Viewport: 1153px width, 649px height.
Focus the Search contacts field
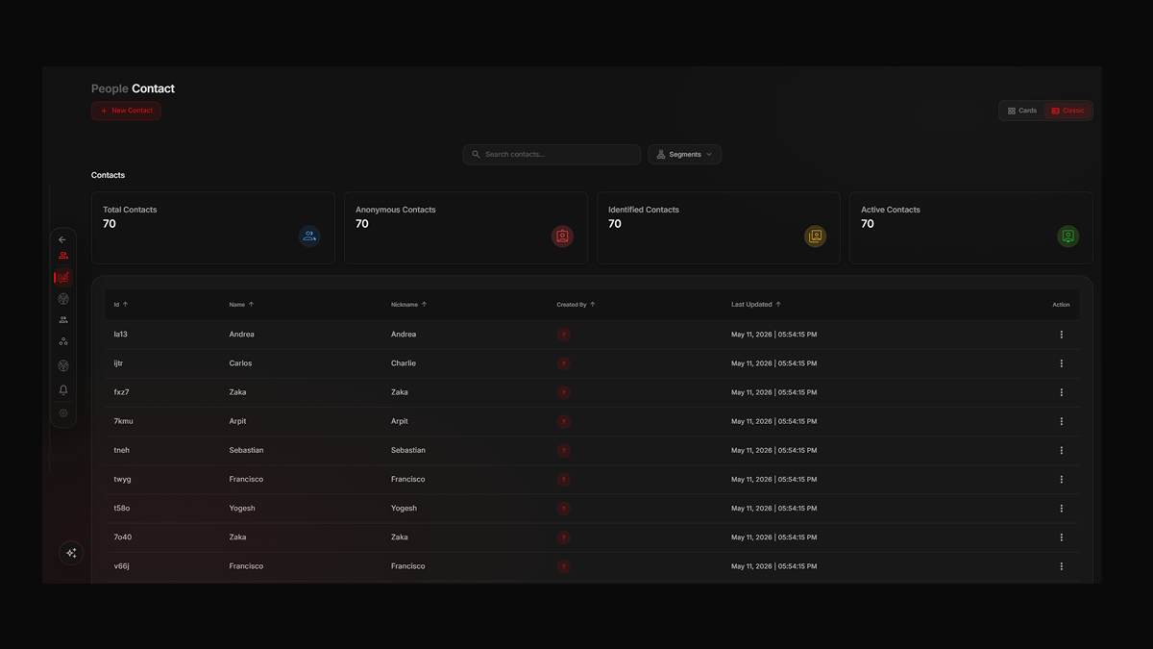(x=552, y=154)
